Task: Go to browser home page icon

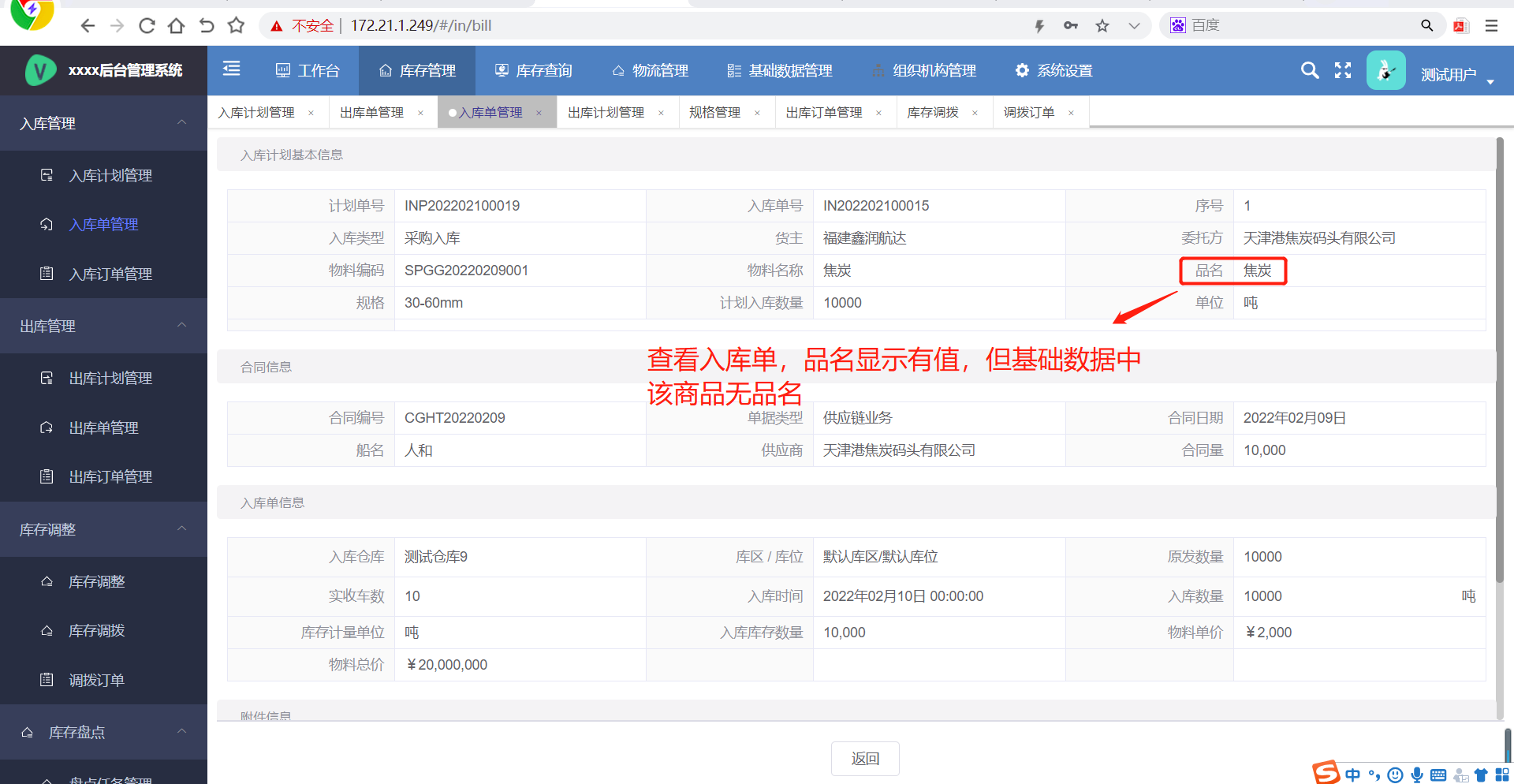Action: click(x=177, y=26)
